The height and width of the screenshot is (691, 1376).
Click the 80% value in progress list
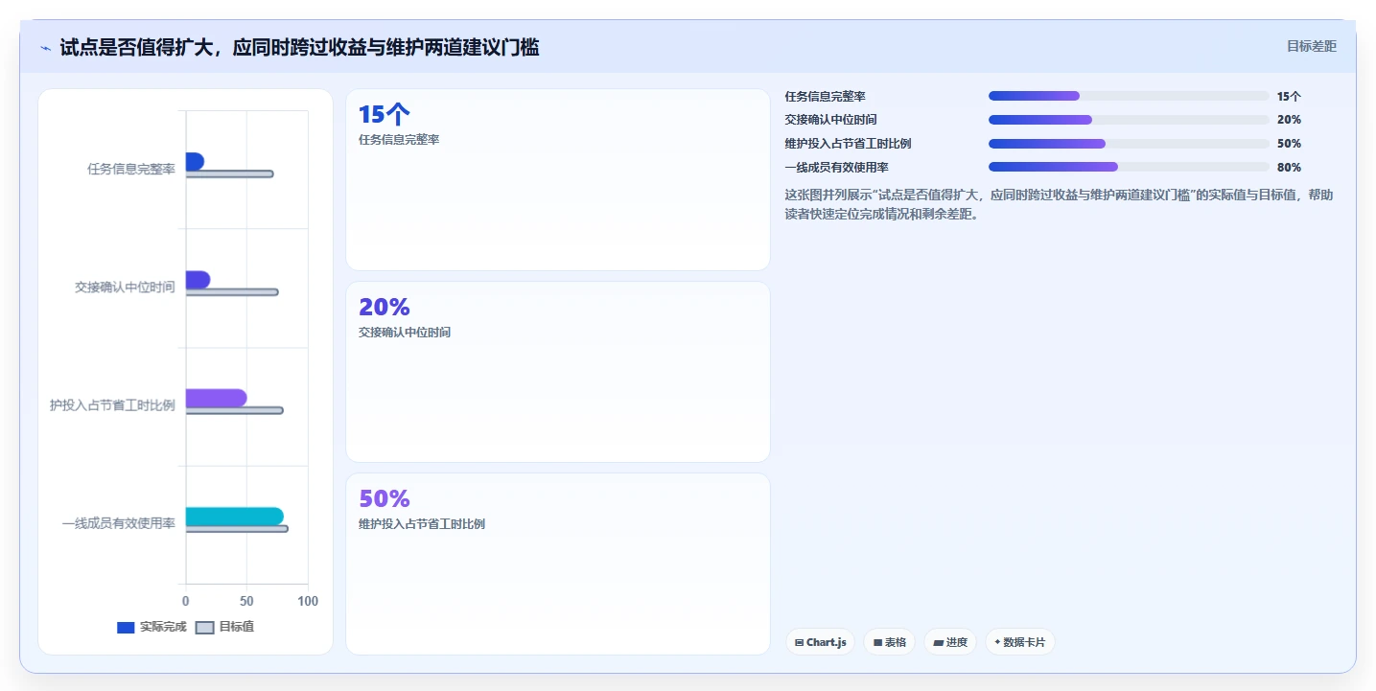1289,168
